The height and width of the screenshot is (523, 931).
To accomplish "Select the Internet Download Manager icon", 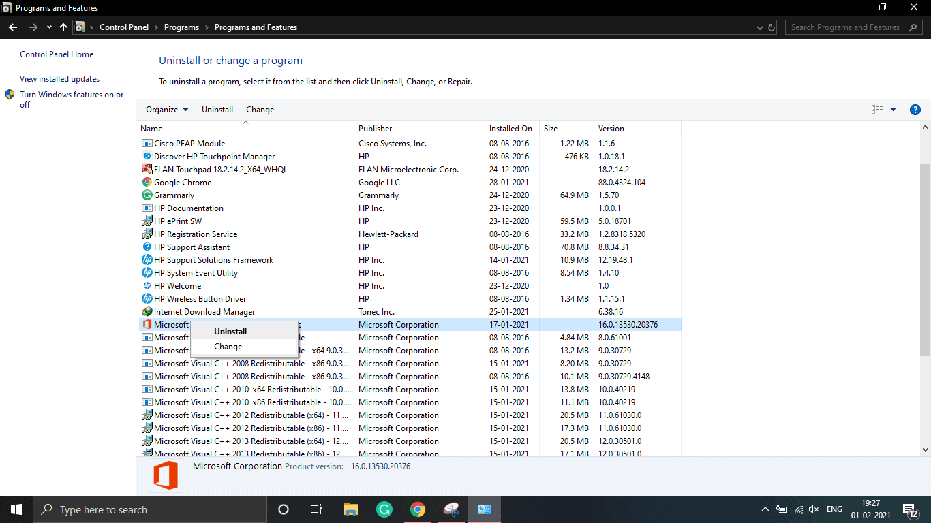I will click(x=147, y=312).
